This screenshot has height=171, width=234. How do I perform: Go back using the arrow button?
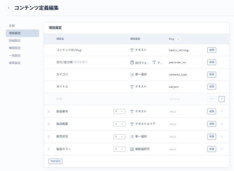[x=9, y=8]
